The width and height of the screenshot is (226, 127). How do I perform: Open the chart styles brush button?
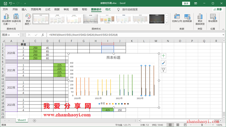[x=163, y=63]
